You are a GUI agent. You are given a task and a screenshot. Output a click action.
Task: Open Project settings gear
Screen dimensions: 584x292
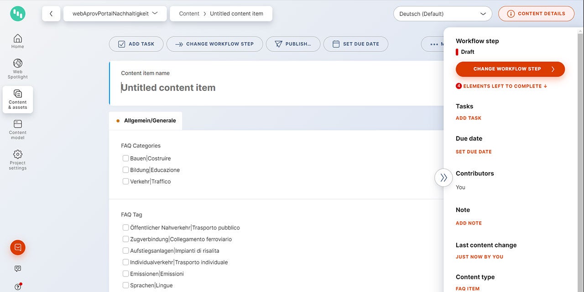pos(18,160)
